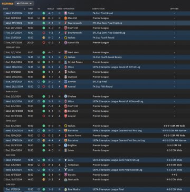Click the Stoke club badge icon
This screenshot has height=192, width=190.
click(65, 13)
